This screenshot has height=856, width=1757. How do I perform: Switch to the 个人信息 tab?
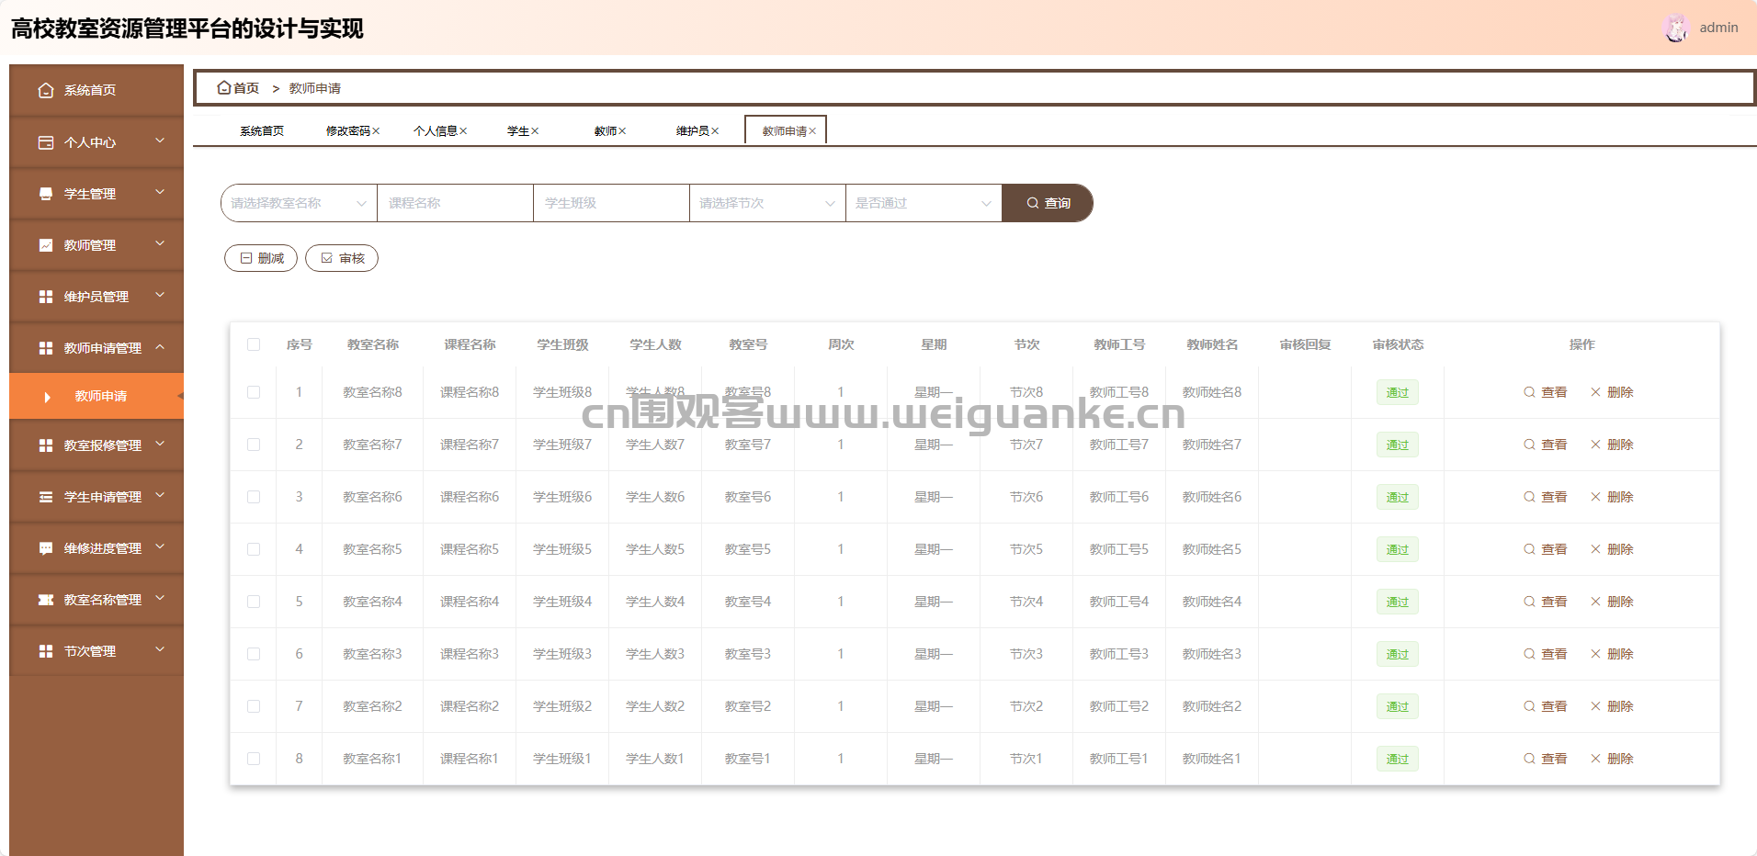[x=435, y=131]
